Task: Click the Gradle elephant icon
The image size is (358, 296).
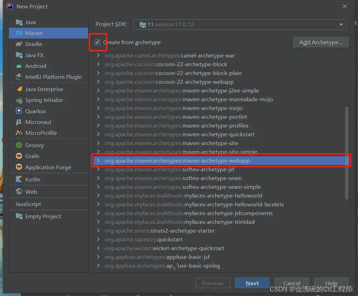Action: click(x=19, y=44)
